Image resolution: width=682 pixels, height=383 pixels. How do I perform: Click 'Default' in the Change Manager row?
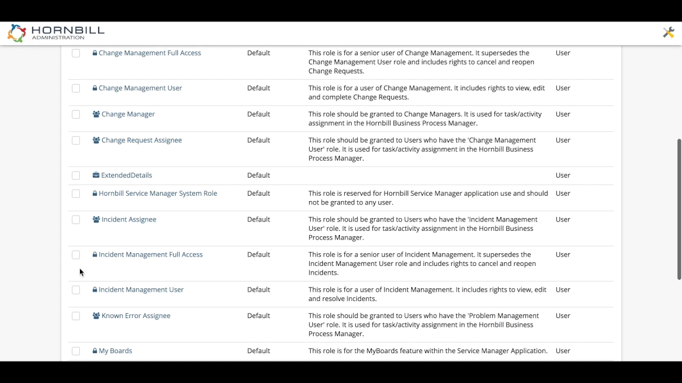[258, 114]
